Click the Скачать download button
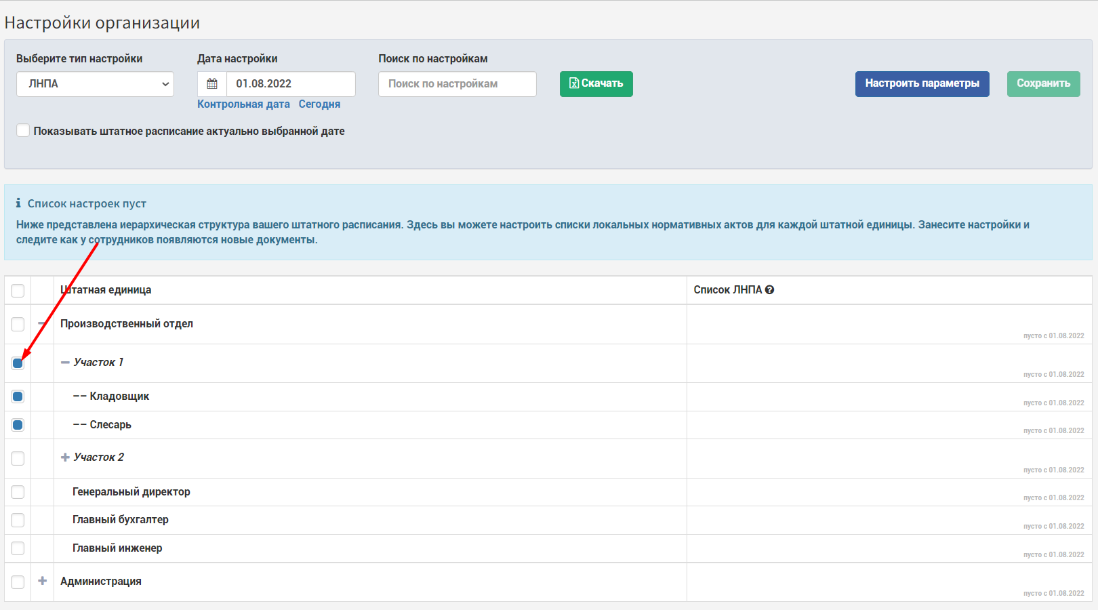The width and height of the screenshot is (1098, 610). click(x=596, y=84)
